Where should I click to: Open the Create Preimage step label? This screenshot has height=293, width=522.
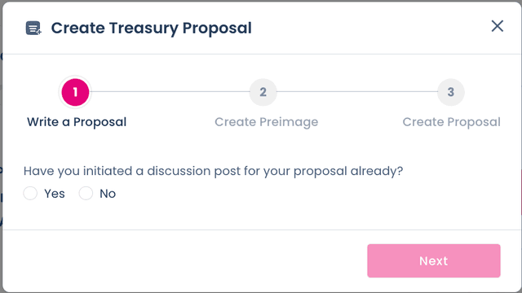click(267, 122)
